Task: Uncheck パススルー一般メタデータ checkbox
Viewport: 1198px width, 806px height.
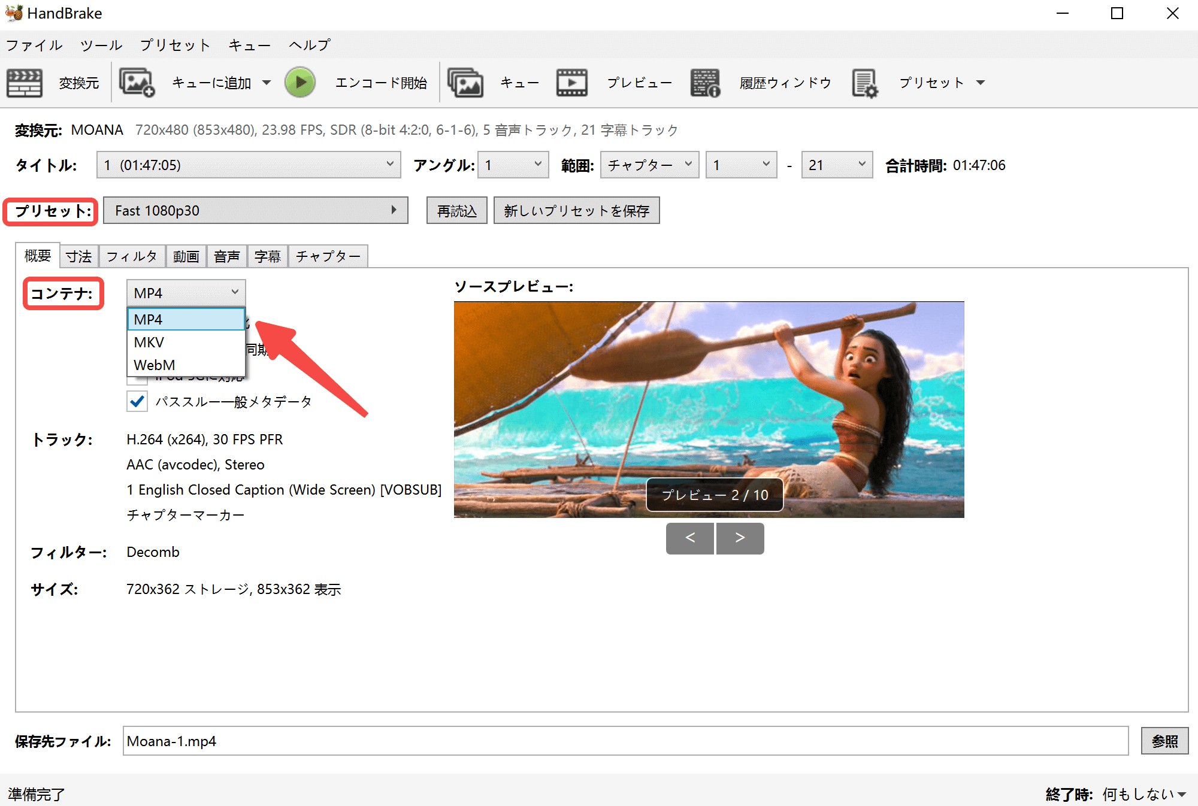Action: click(x=137, y=401)
